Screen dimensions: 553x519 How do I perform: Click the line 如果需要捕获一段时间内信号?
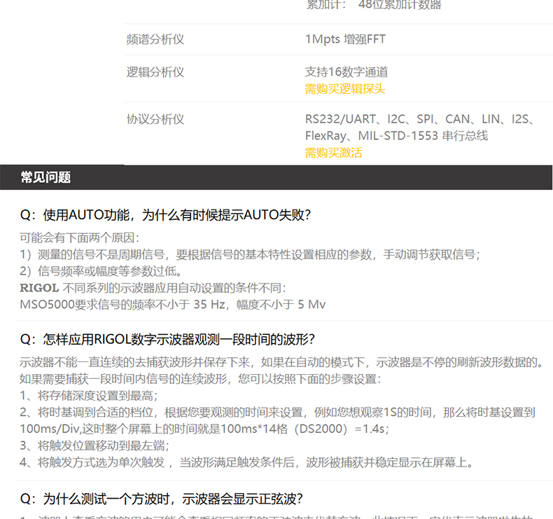pyautogui.click(x=200, y=379)
